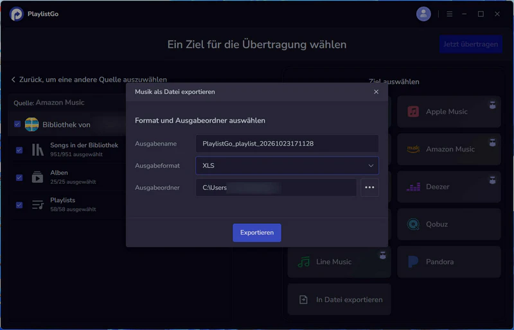
Task: Click the Deezer equalizer icon
Action: pos(413,187)
